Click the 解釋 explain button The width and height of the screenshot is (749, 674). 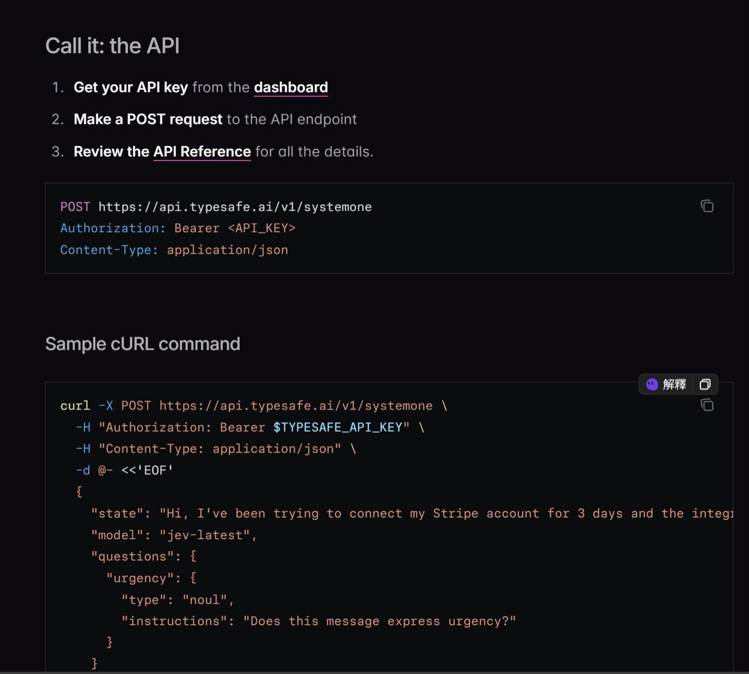pos(666,384)
